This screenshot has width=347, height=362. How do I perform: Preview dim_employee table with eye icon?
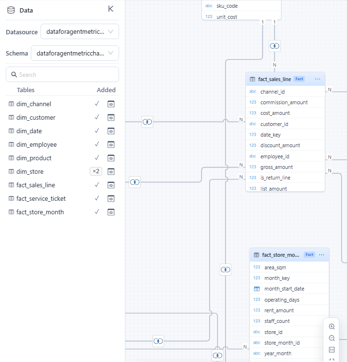pos(111,144)
